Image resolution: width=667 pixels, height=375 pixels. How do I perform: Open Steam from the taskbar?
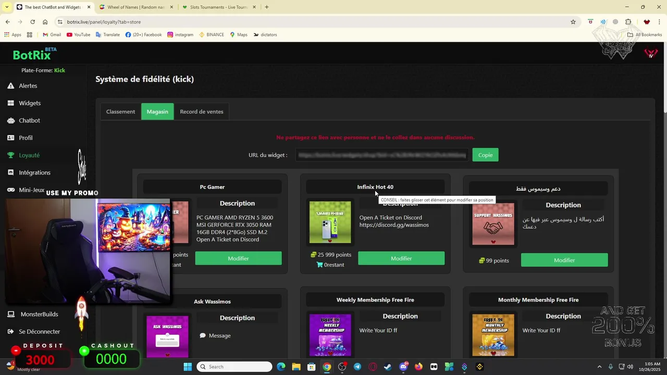tap(388, 367)
